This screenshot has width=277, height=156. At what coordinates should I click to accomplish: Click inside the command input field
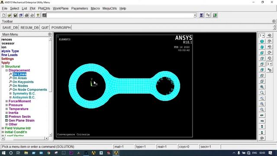click(x=120, y=16)
